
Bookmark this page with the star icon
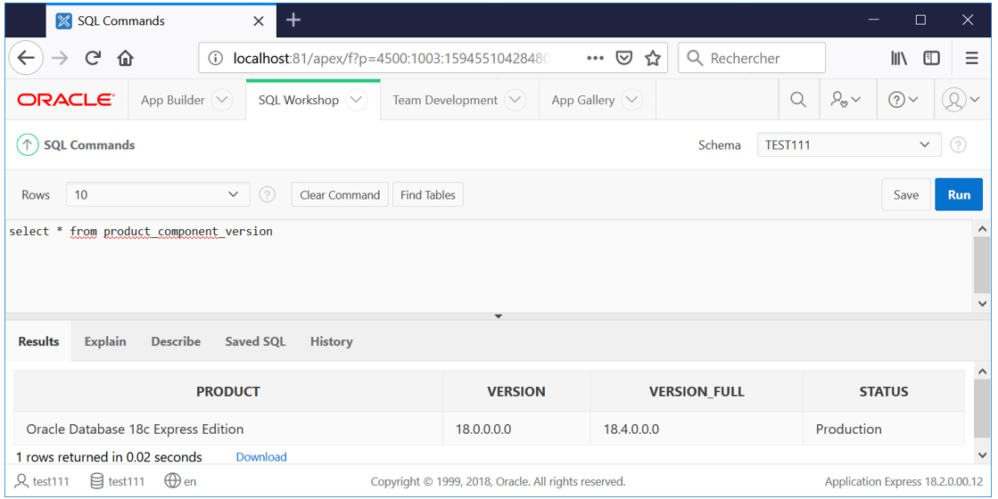[x=652, y=59]
